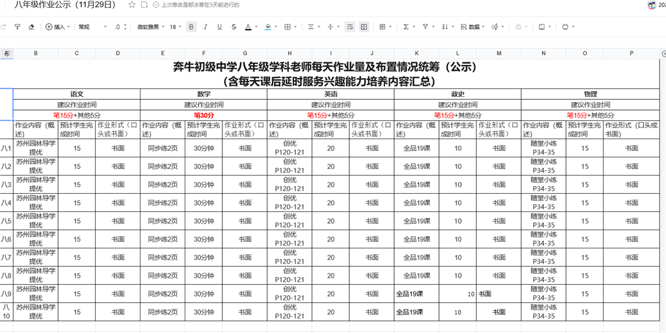Screen dimensions: 666x333
Task: Expand the sum function dropdown arrow
Action: [x=414, y=27]
